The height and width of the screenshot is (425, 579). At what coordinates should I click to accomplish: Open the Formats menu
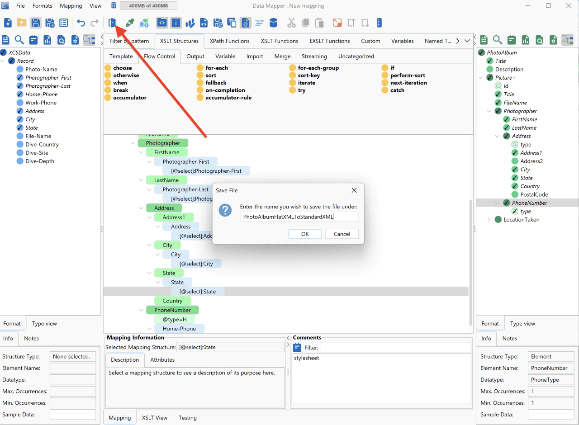43,6
